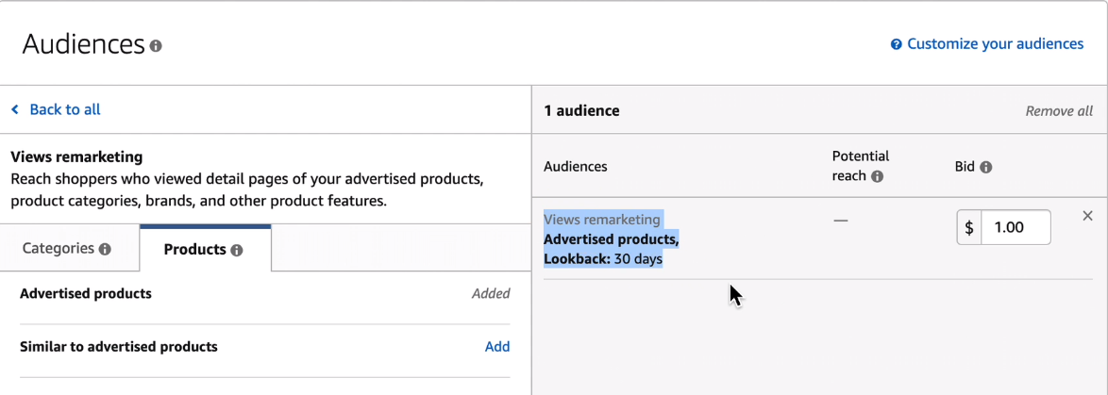Open the Customize your audiences link
The width and height of the screenshot is (1108, 395).
point(995,44)
